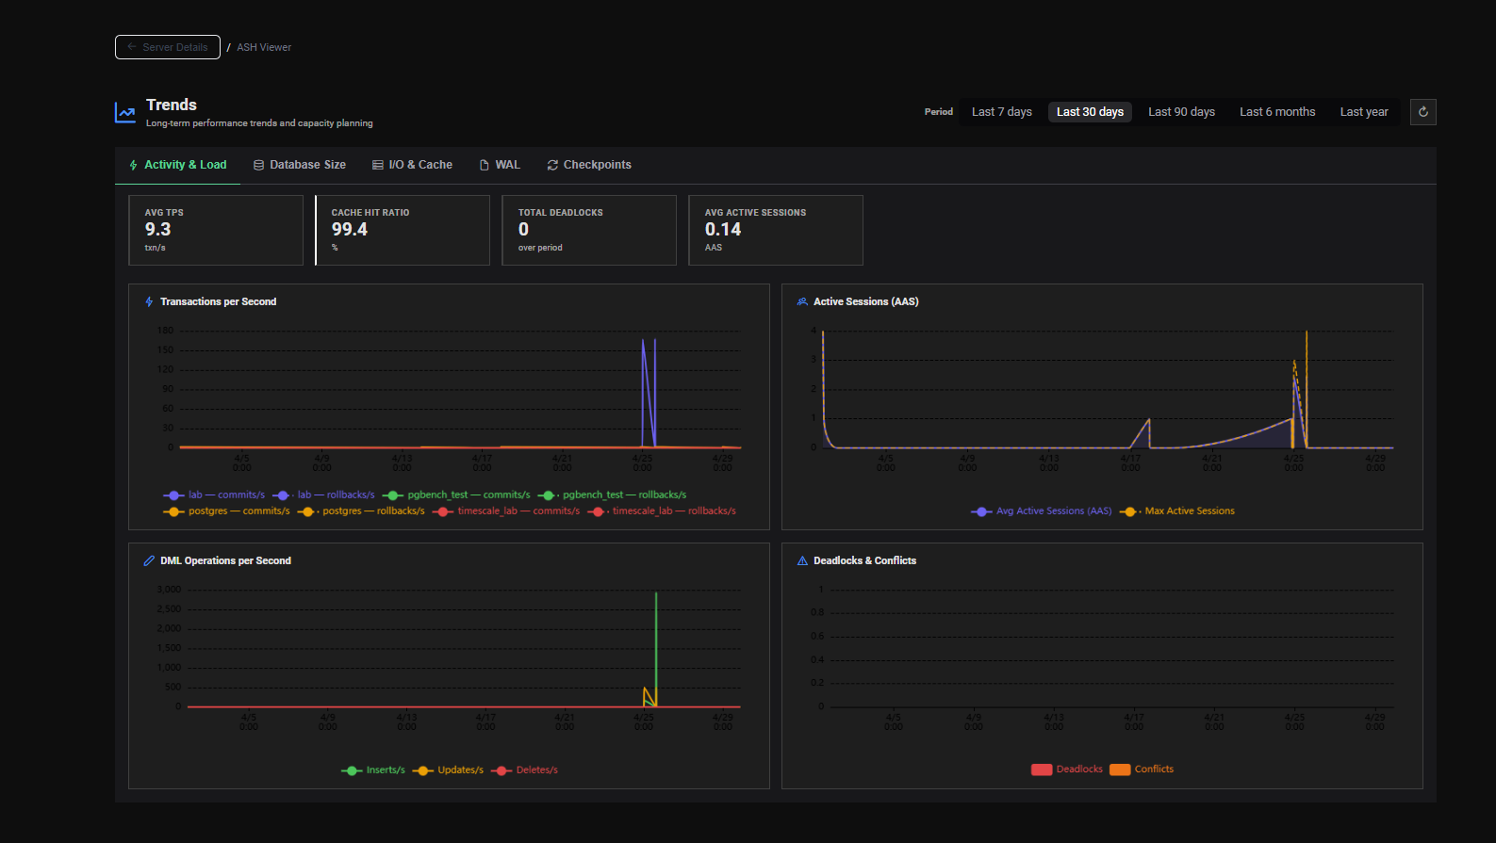Click the Active Sessions (AAS) chart title
This screenshot has width=1496, height=843.
866,302
